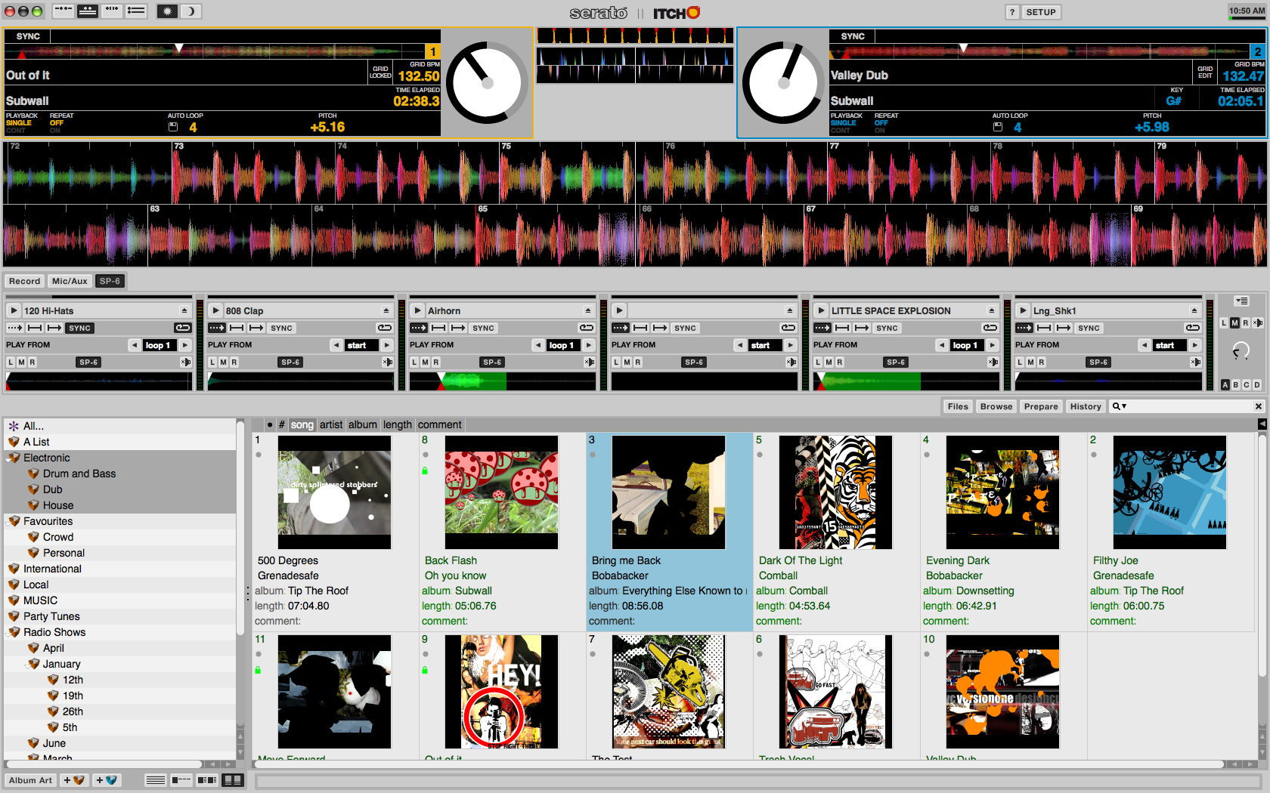Open the Mic/Aux panel tab

tap(70, 281)
